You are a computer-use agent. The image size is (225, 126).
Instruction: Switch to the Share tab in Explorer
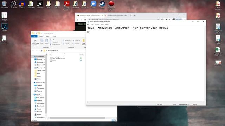click(x=47, y=36)
